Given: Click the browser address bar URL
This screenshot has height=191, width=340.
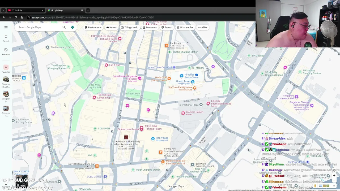Looking at the screenshot, I should point(93,18).
